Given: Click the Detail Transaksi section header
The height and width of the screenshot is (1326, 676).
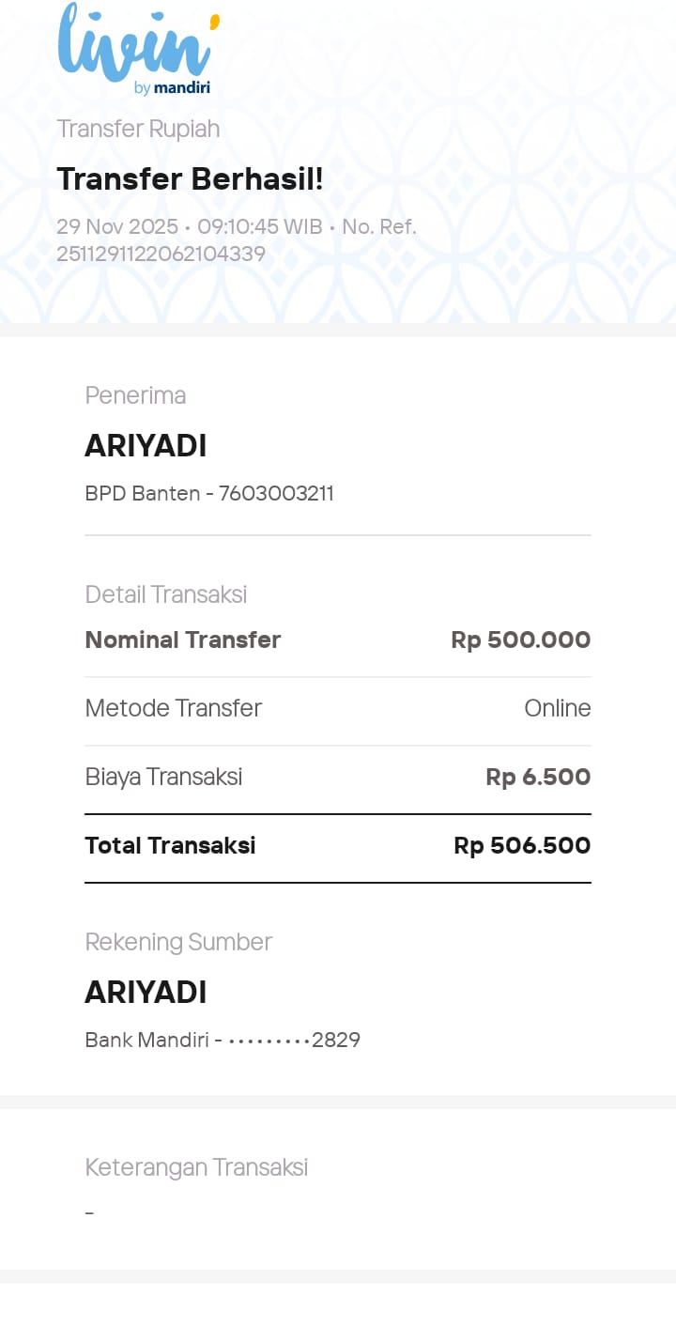Looking at the screenshot, I should click(166, 594).
